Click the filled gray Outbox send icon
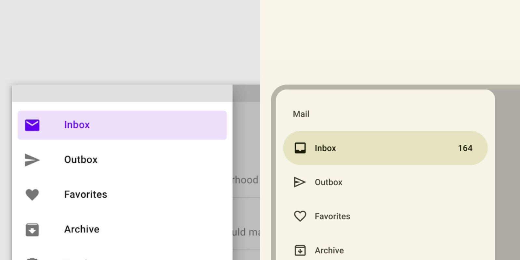Screen dimensions: 520x260 coord(32,160)
